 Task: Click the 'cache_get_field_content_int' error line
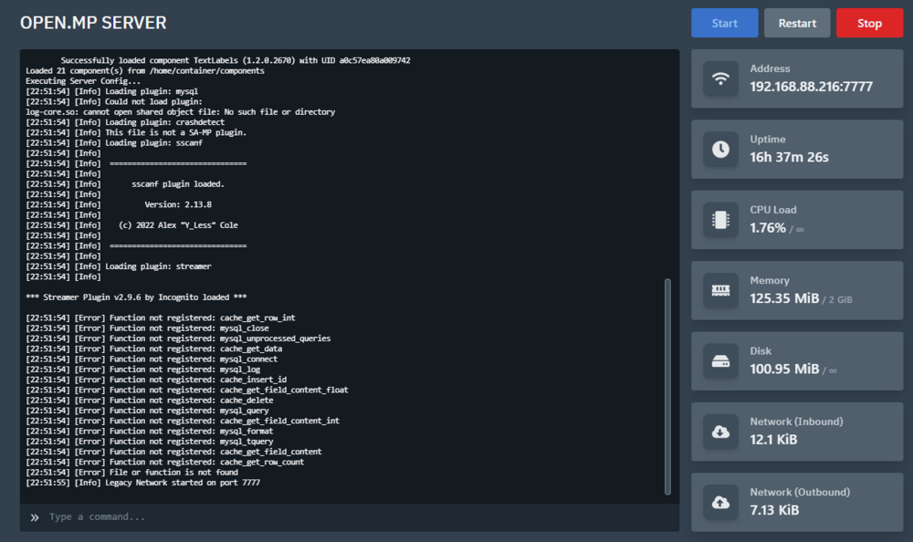click(183, 421)
